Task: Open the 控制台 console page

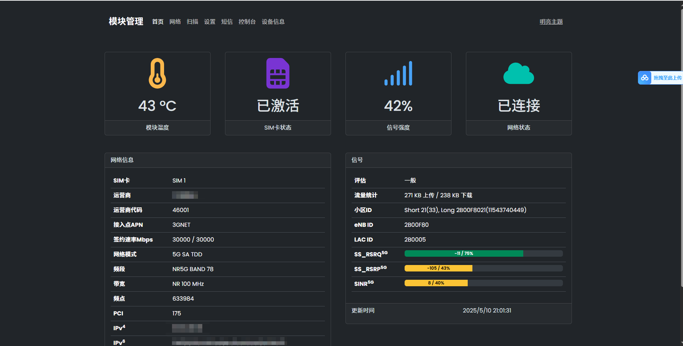Action: (x=247, y=22)
